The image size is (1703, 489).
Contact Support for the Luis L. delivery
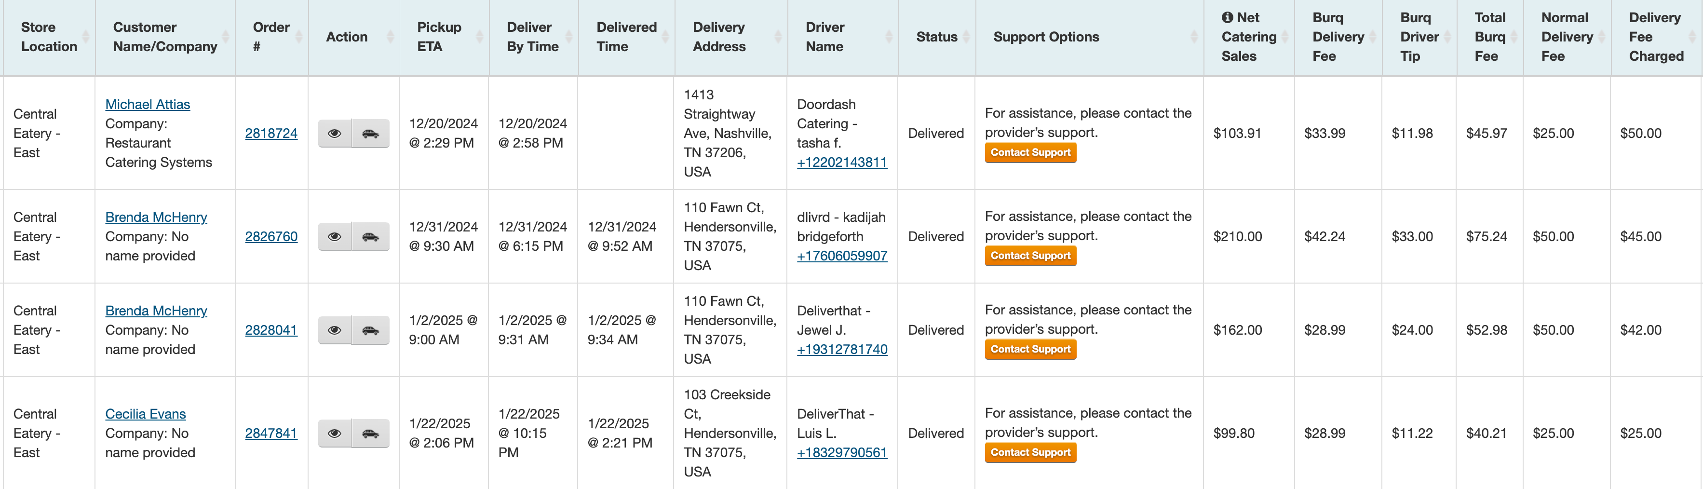1030,453
